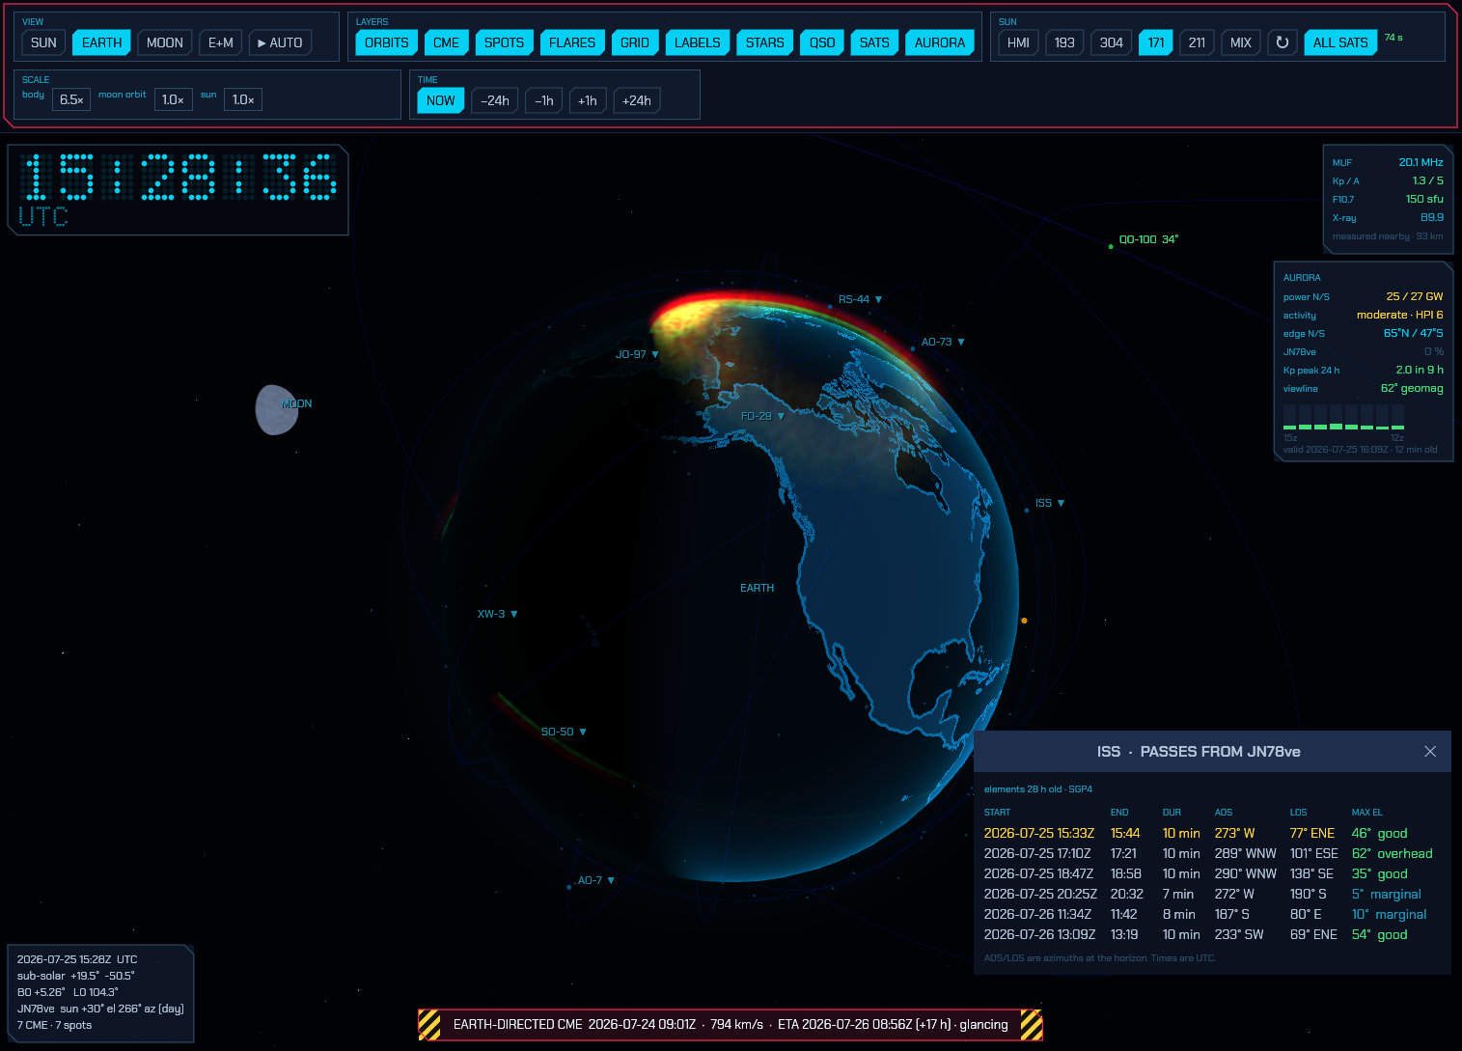The height and width of the screenshot is (1051, 1462).
Task: Select the EARTH view
Action: [x=101, y=42]
